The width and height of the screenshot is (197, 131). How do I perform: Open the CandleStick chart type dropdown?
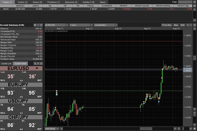point(116,25)
